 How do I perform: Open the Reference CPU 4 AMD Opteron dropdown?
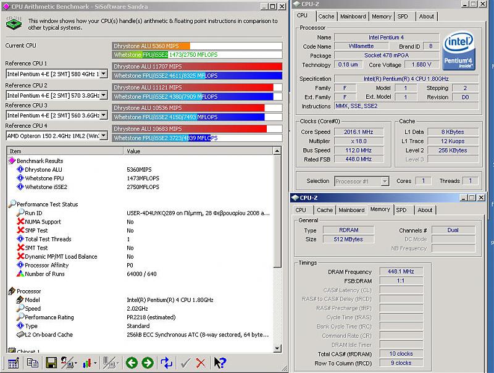(x=104, y=136)
